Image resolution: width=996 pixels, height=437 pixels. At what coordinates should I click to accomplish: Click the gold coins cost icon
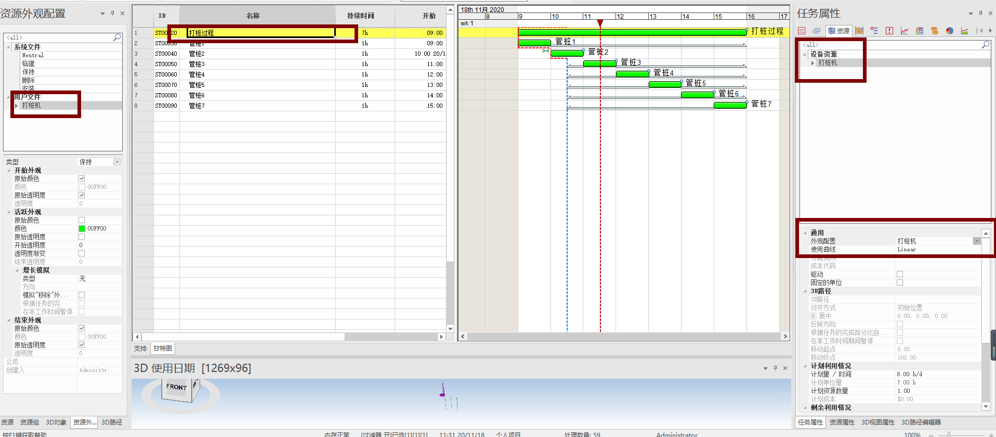pos(935,31)
